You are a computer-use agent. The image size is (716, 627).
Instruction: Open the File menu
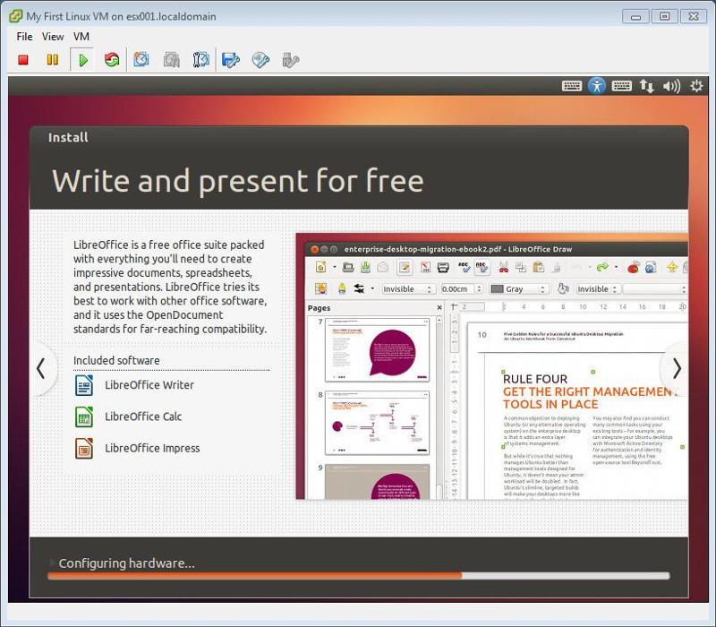pyautogui.click(x=24, y=37)
